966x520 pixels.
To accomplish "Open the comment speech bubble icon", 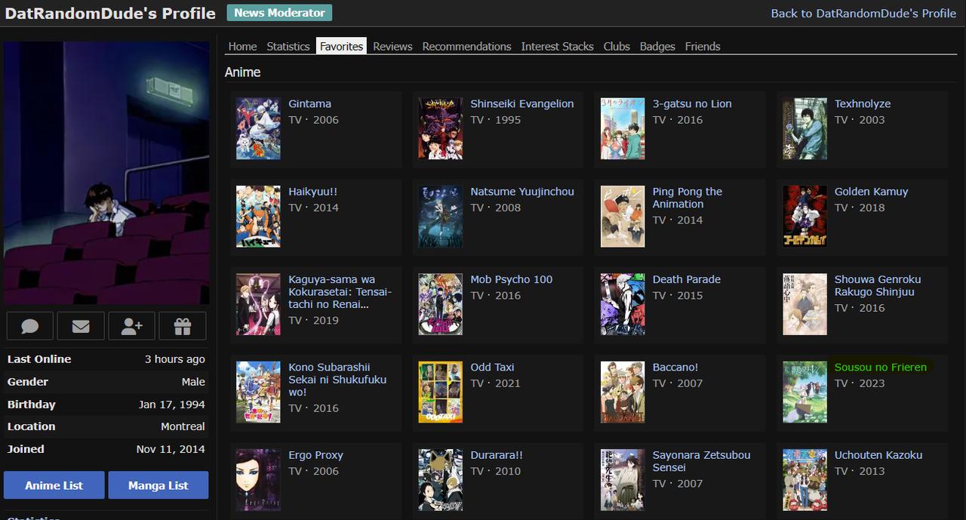I will point(30,326).
